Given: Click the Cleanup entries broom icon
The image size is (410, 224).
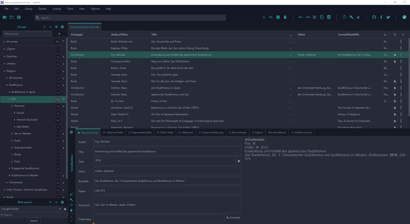Looking at the screenshot, I should [359, 17].
